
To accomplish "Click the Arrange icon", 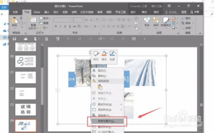I will coord(156,20).
